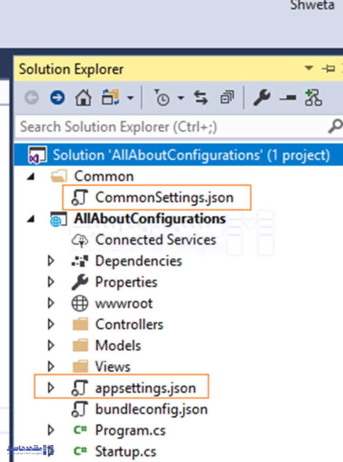Click the Switch Views solution/folder icon

click(x=110, y=97)
